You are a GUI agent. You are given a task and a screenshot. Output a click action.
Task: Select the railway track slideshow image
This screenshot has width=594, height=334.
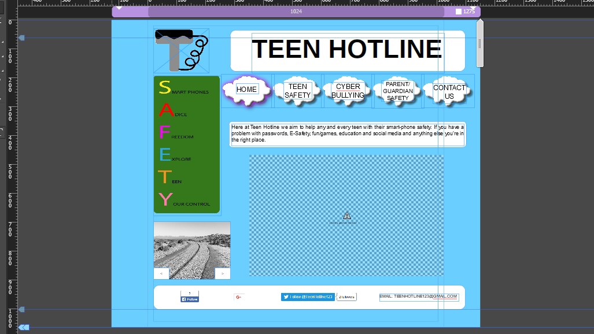(x=191, y=245)
